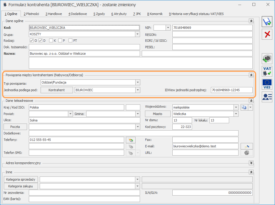The height and width of the screenshot is (205, 275).
Task: Click the Nazwa field with Biurowiec sp. z o.o.
Action: point(84,54)
